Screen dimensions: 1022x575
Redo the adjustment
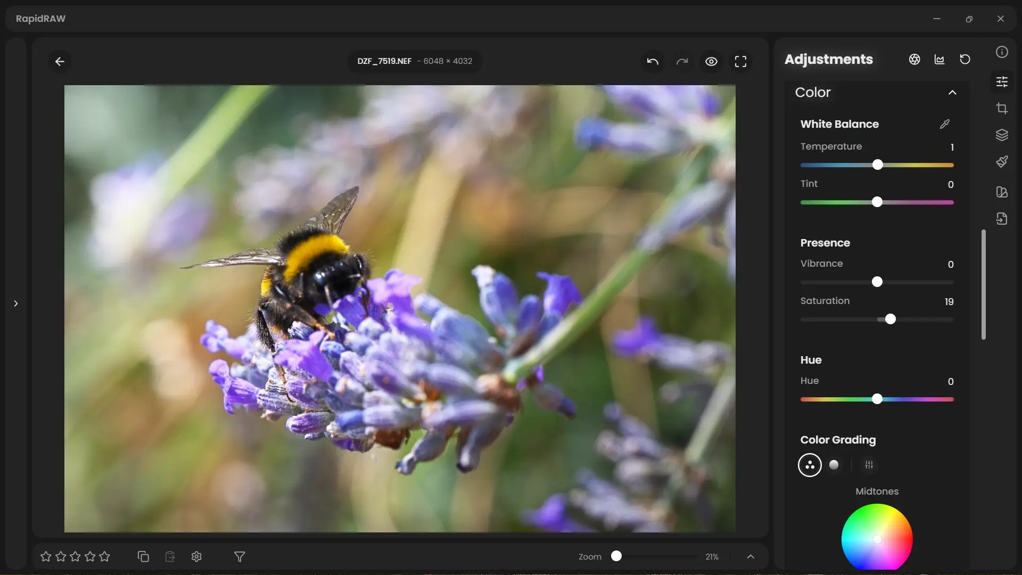[682, 61]
